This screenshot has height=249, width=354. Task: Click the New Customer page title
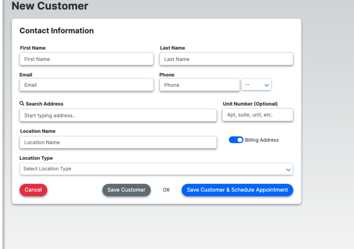click(x=50, y=6)
